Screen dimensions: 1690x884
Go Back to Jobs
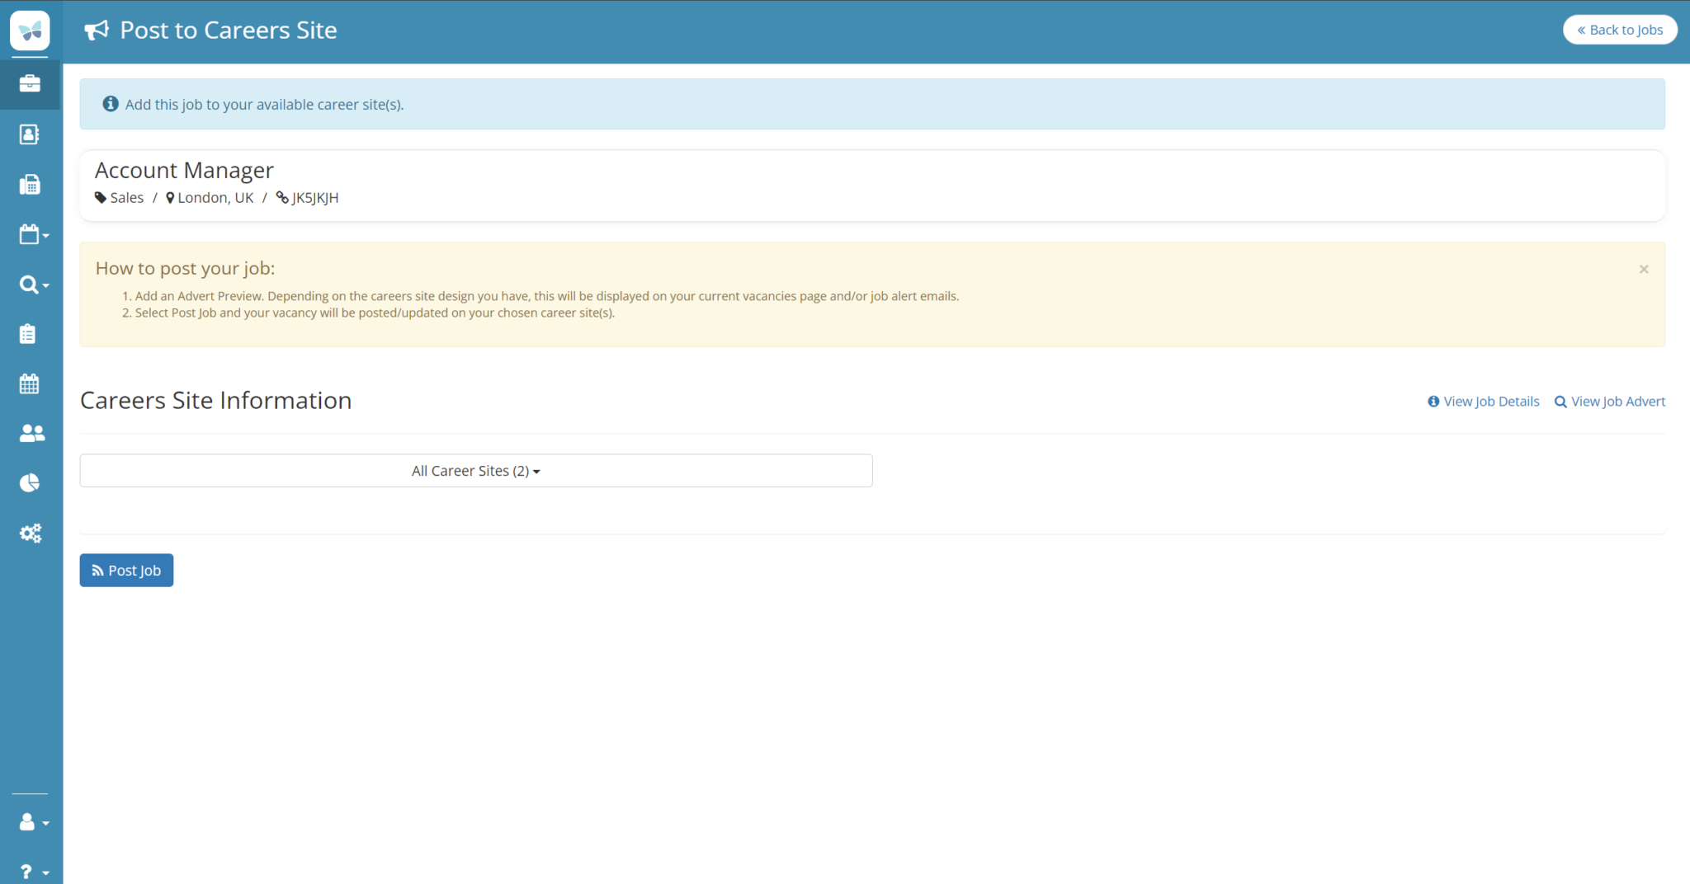1619,30
